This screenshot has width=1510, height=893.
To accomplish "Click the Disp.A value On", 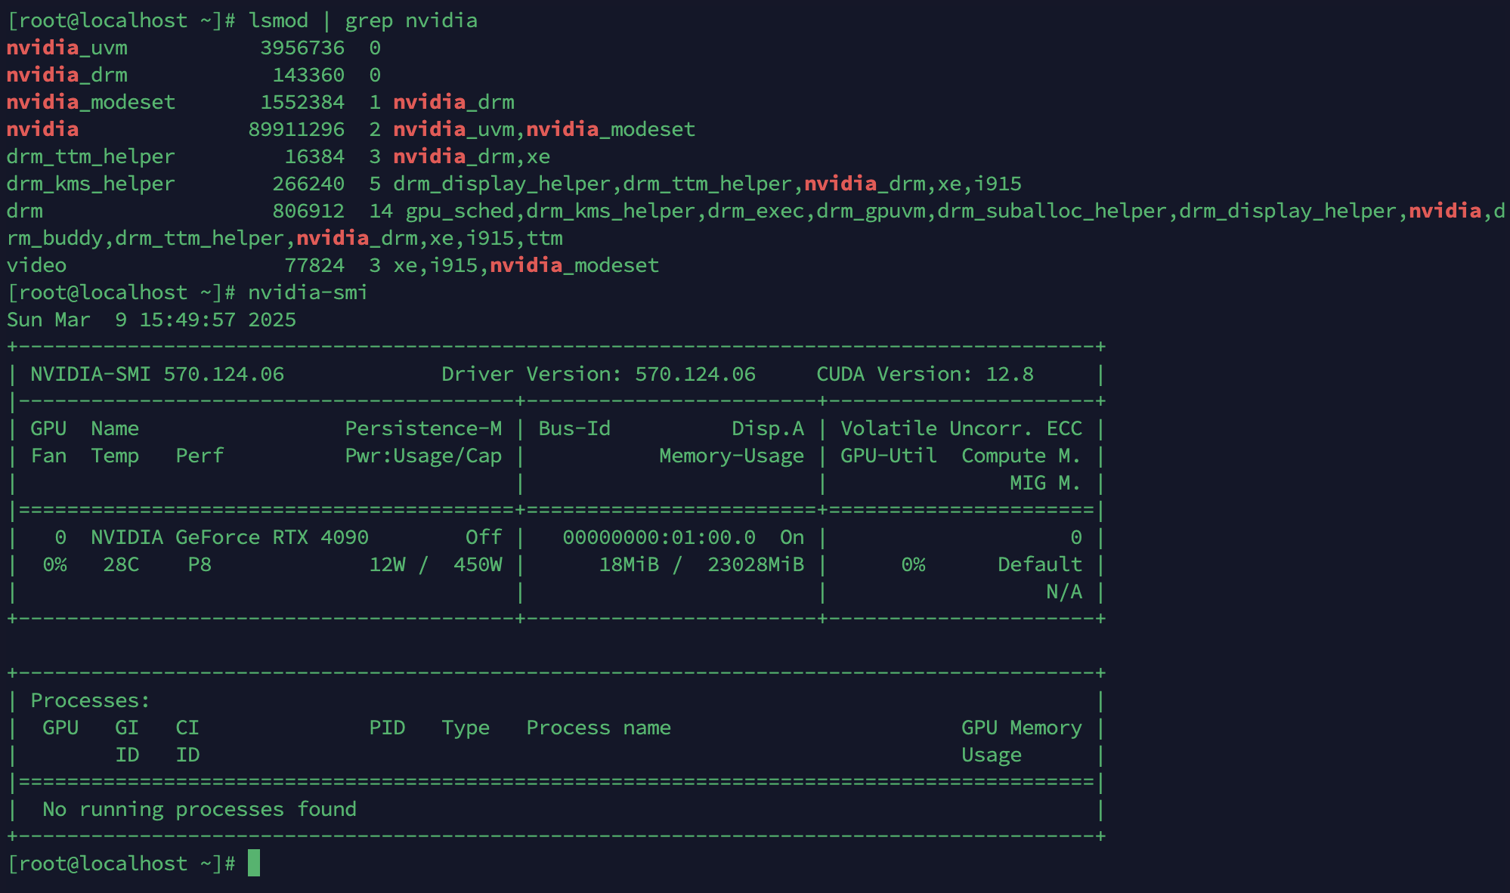I will [792, 537].
